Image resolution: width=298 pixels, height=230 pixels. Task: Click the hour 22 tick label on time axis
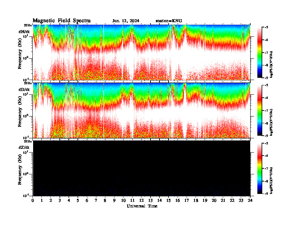click(232, 200)
